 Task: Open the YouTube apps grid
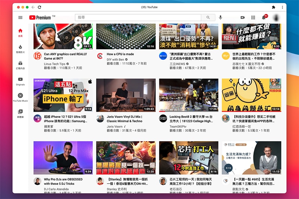[x=253, y=18]
